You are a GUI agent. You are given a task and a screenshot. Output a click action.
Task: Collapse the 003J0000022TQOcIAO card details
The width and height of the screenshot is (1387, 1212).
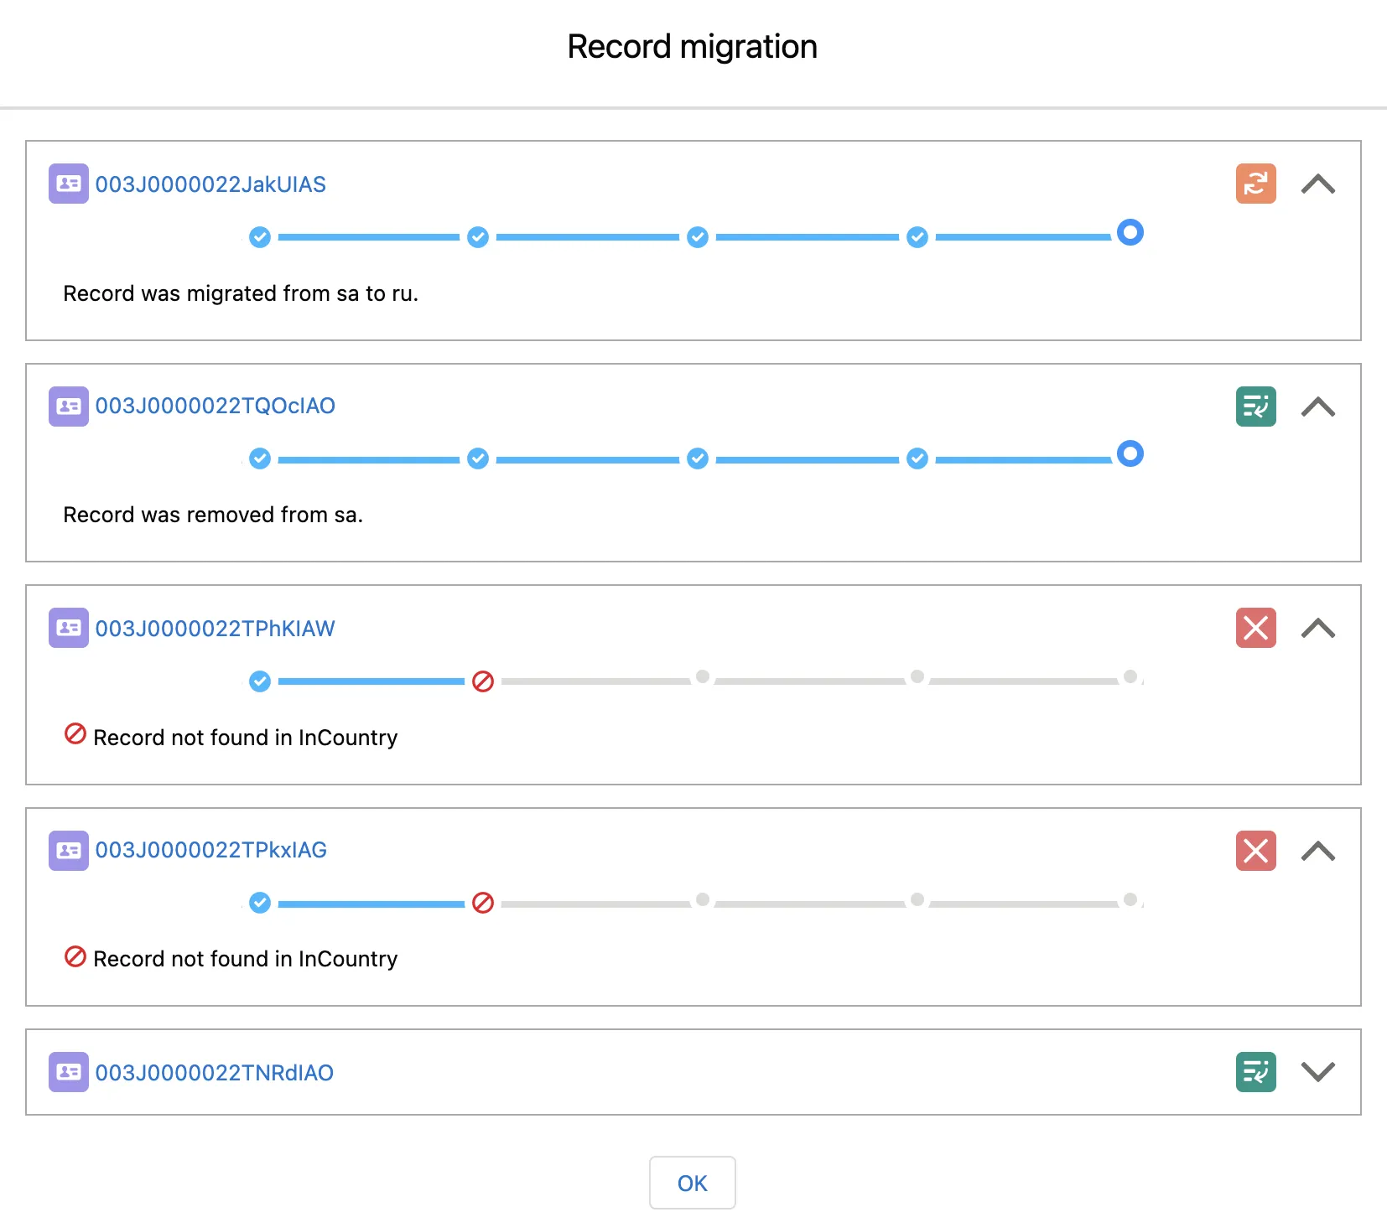coord(1318,407)
